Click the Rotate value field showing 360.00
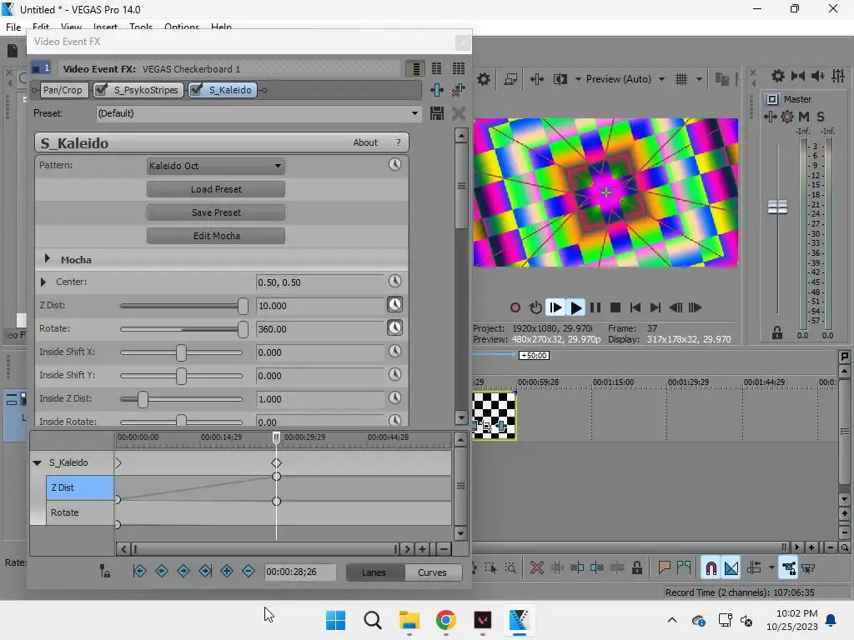The image size is (854, 640). coord(320,329)
